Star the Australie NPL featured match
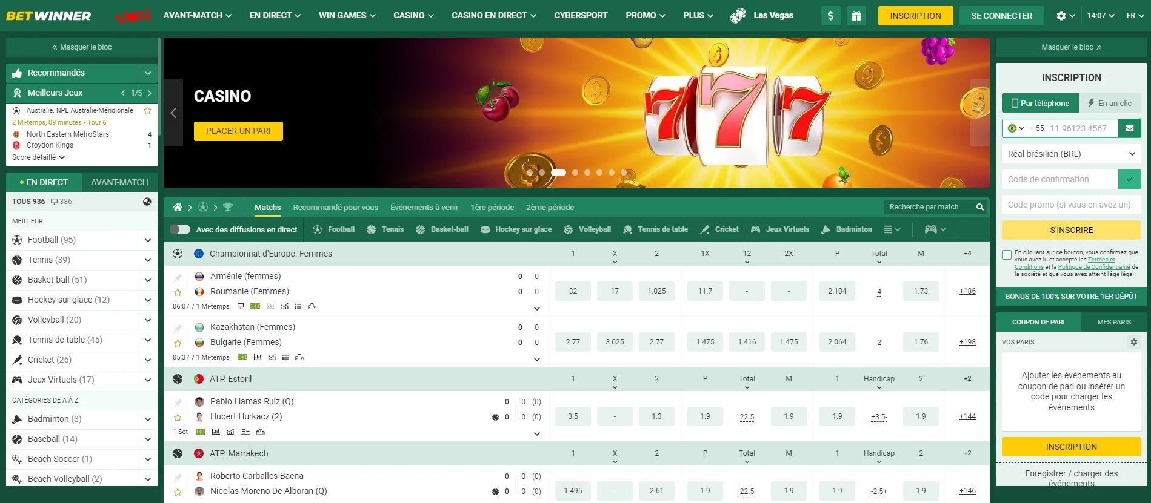The image size is (1151, 503). pyautogui.click(x=147, y=110)
